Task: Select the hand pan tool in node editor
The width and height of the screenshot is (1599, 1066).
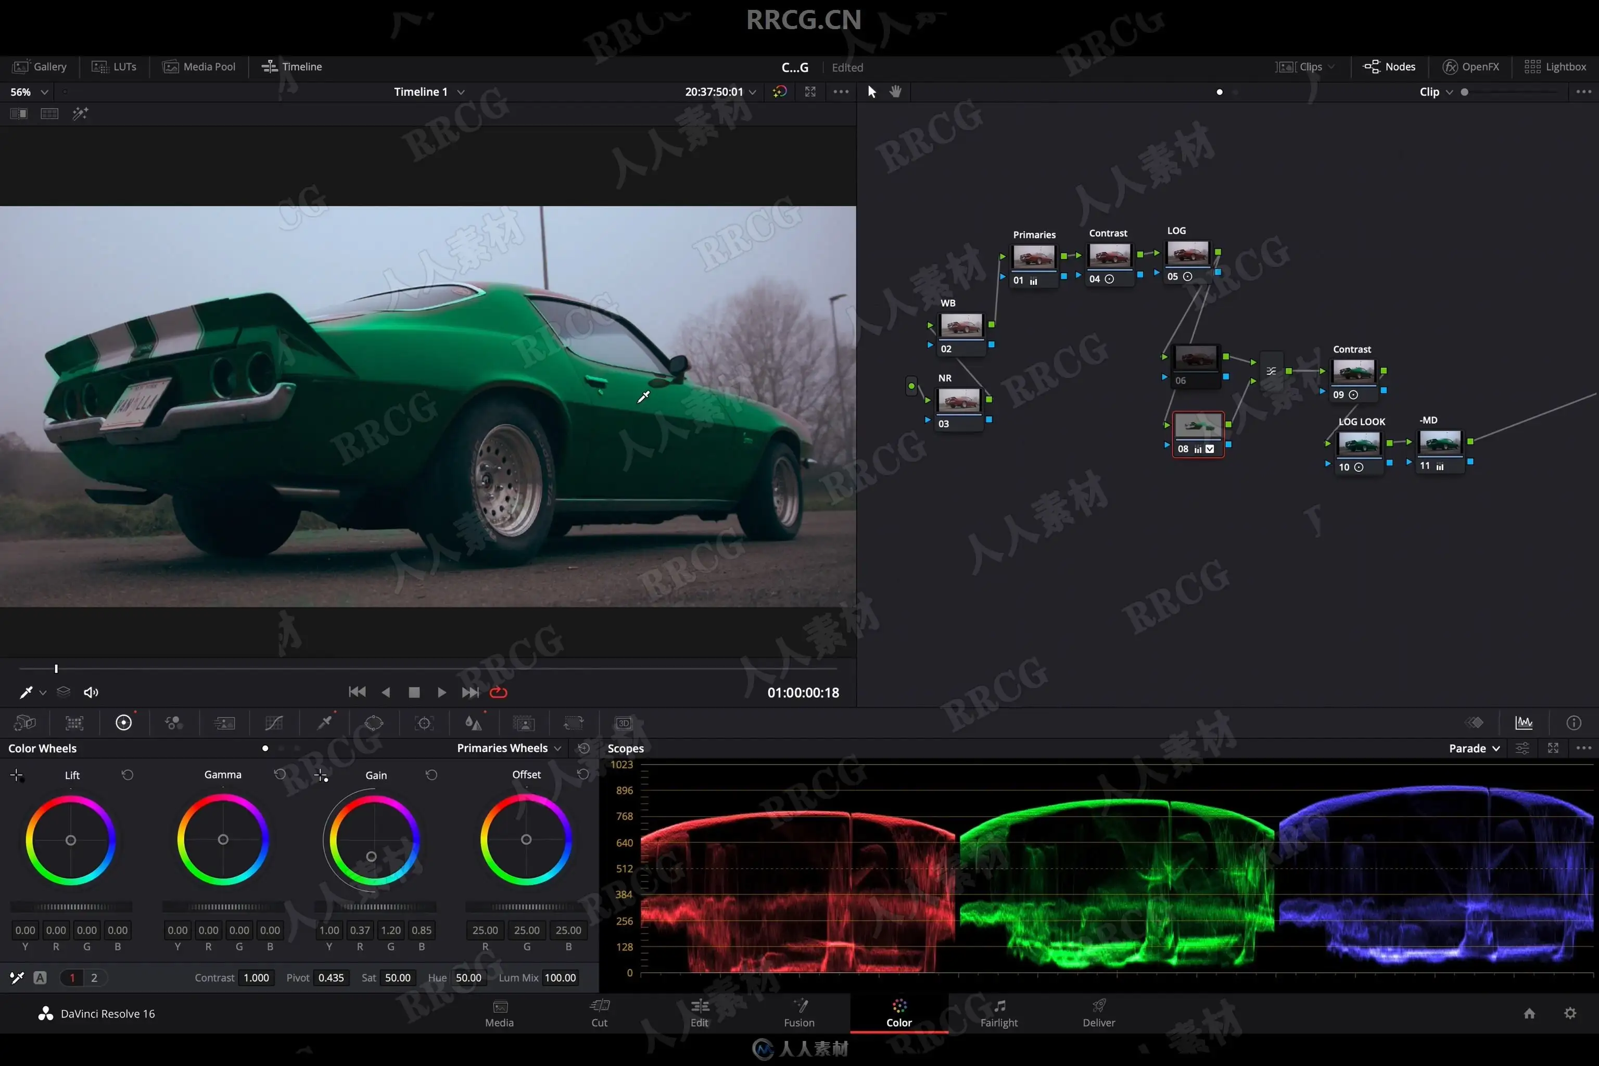Action: (895, 92)
